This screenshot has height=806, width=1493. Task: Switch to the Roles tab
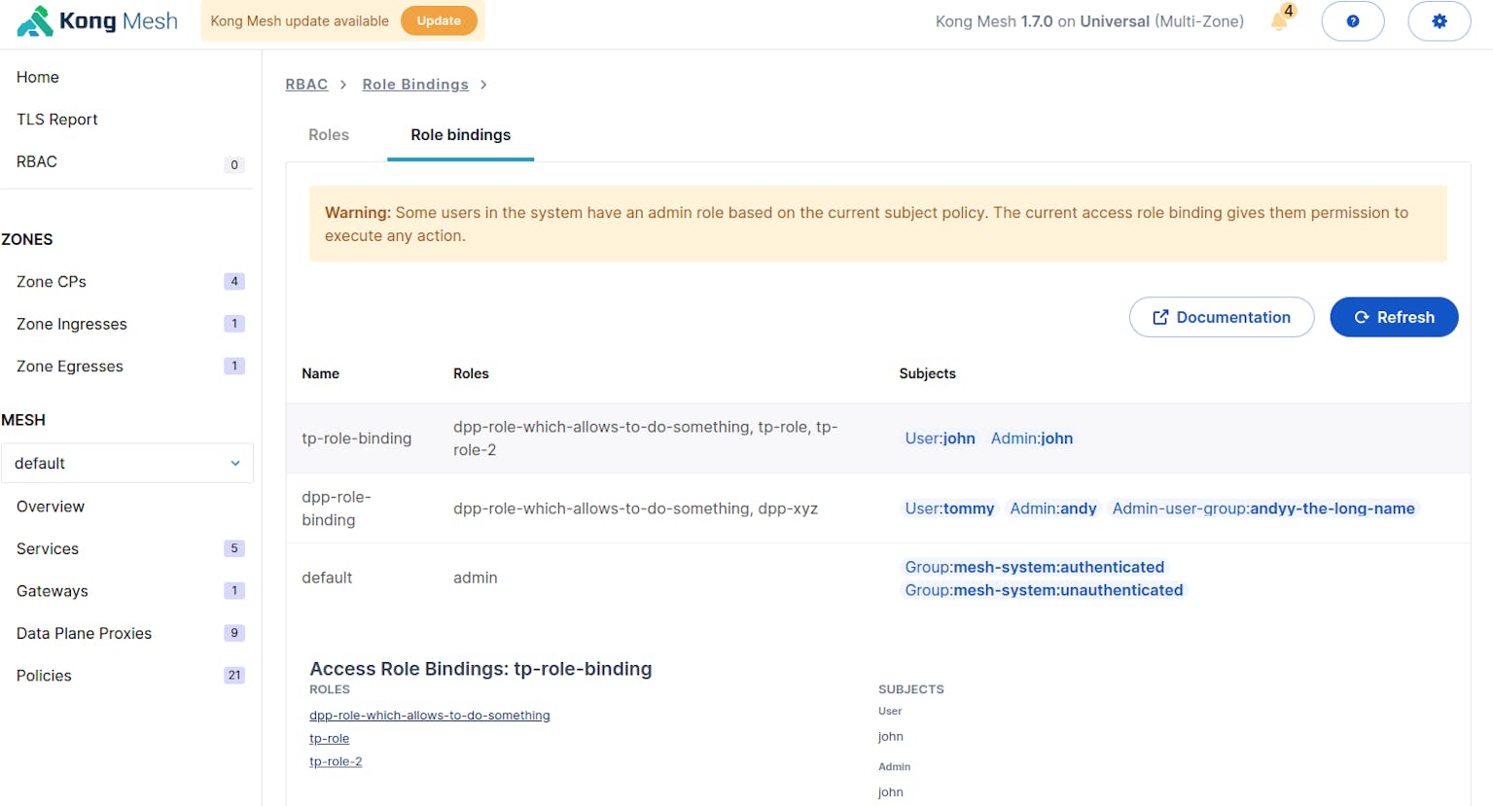328,135
